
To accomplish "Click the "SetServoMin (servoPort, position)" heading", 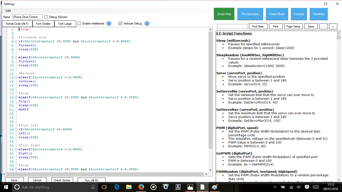I will [245, 91].
